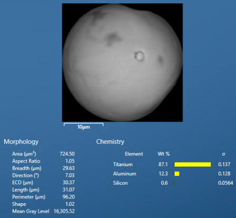Click the Element column header
Viewport: 236px width, 218px height.
point(134,154)
